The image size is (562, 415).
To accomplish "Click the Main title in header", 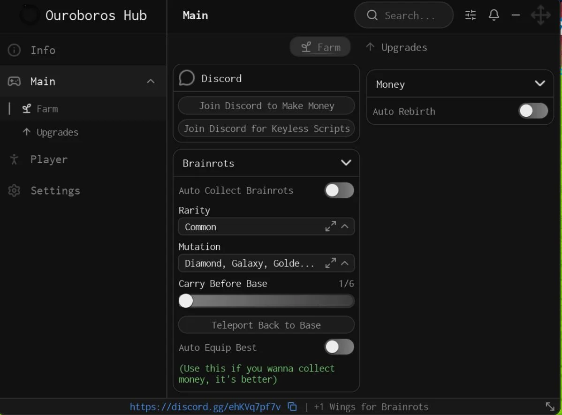I will coord(195,15).
